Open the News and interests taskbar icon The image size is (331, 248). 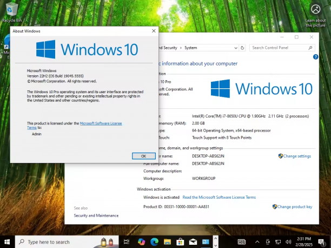coord(242,242)
